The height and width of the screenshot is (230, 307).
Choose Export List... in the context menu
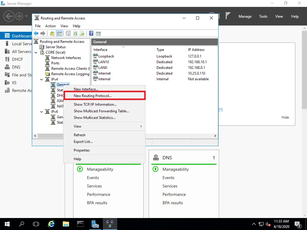(104, 142)
